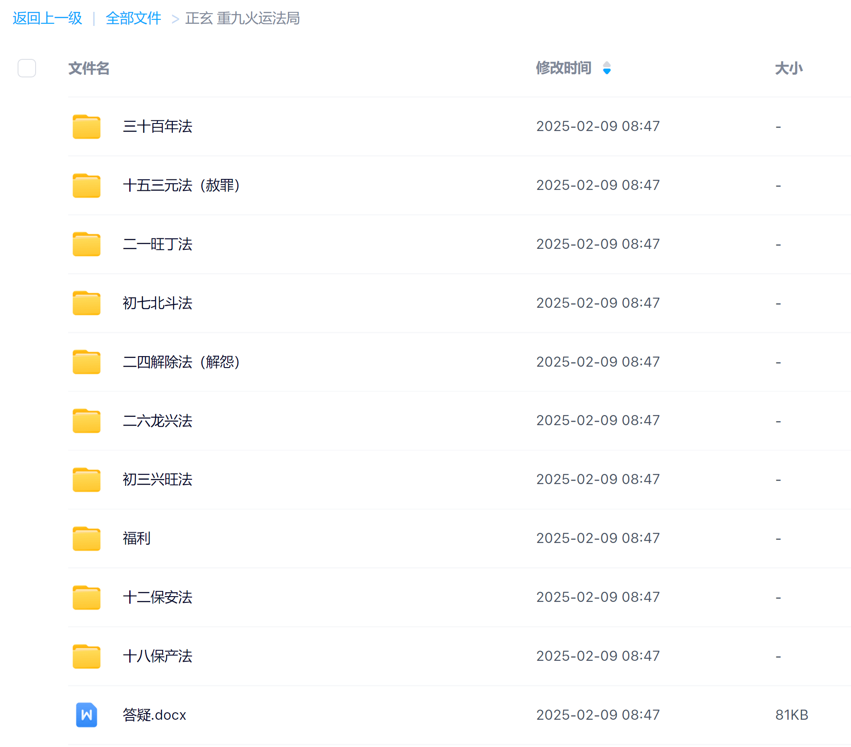Click the 大小 column header
This screenshot has height=747, width=851.
coord(788,68)
